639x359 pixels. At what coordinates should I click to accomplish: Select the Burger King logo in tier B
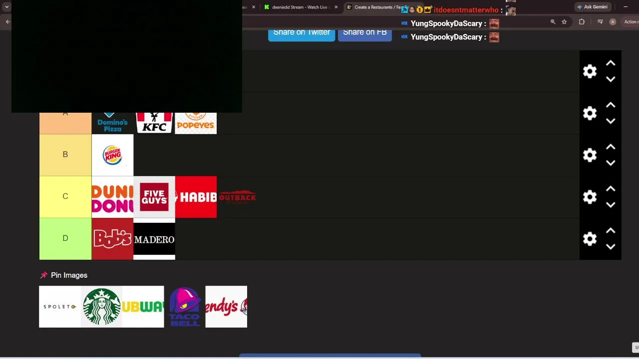pos(112,155)
